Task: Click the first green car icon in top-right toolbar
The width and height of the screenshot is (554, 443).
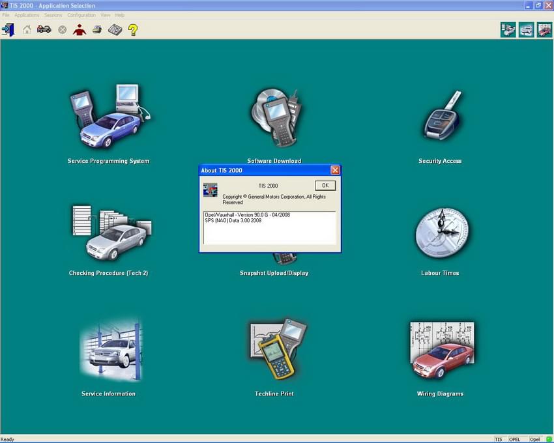Action: coord(508,30)
